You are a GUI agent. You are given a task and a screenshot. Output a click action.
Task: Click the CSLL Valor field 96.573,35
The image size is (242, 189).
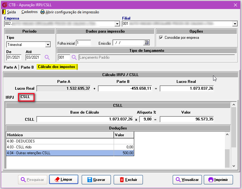(x=187, y=119)
